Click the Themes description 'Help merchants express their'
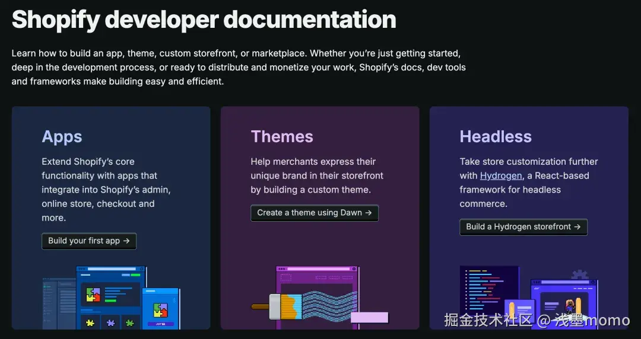 317,175
